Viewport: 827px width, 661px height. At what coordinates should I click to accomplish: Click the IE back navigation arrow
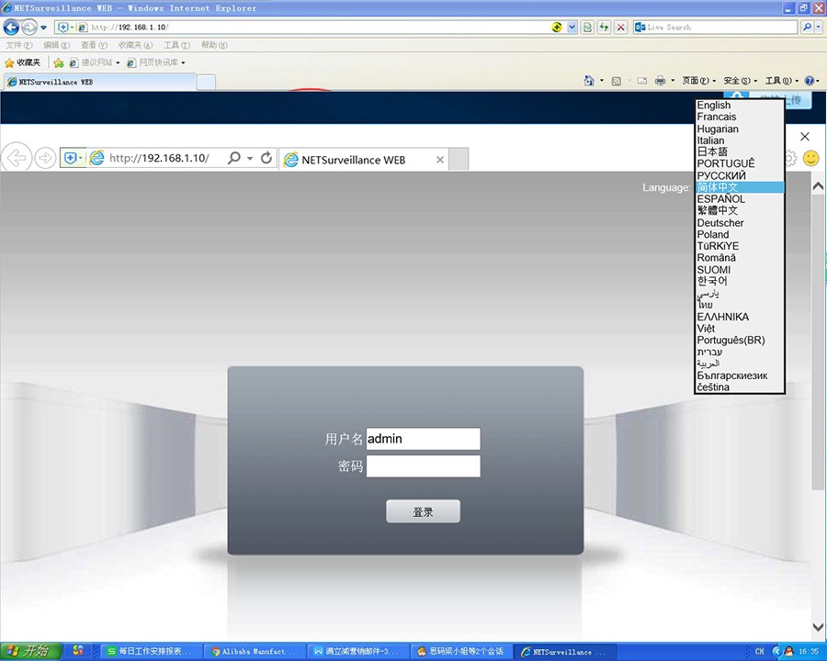(x=11, y=28)
